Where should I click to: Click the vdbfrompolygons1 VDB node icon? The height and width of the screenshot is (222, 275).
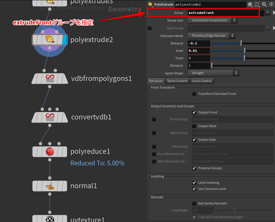pos(50,78)
